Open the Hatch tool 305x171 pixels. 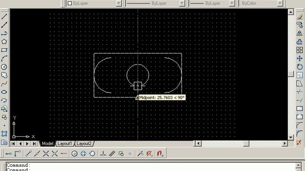point(4,134)
